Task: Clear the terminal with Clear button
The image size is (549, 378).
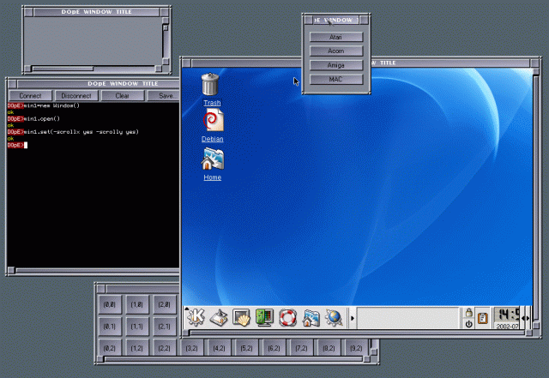Action: (122, 96)
